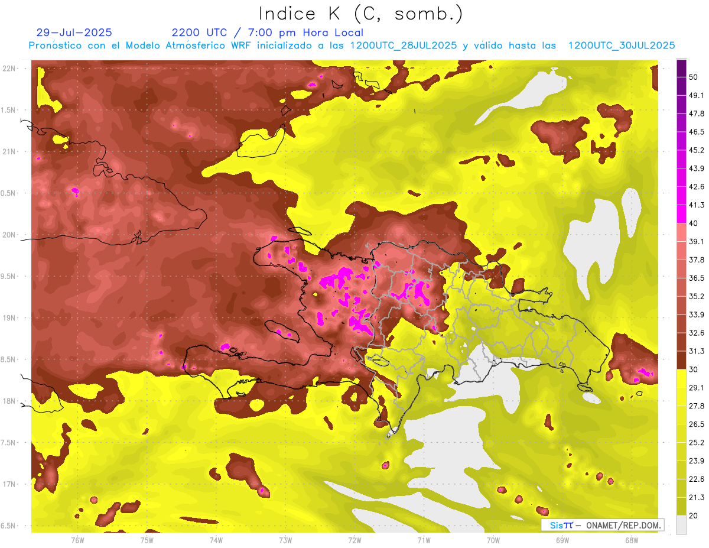Click the colorbar value '45.2'
The image size is (709, 548).
point(697,150)
